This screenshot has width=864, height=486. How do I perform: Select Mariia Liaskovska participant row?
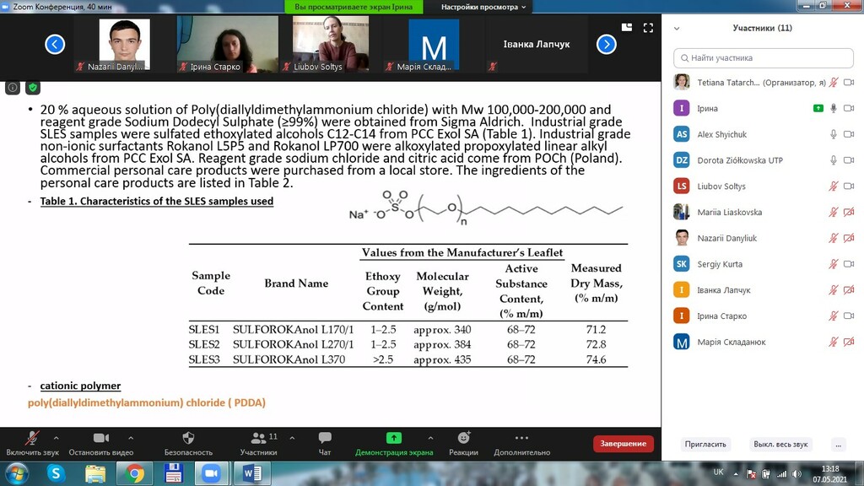click(x=763, y=212)
